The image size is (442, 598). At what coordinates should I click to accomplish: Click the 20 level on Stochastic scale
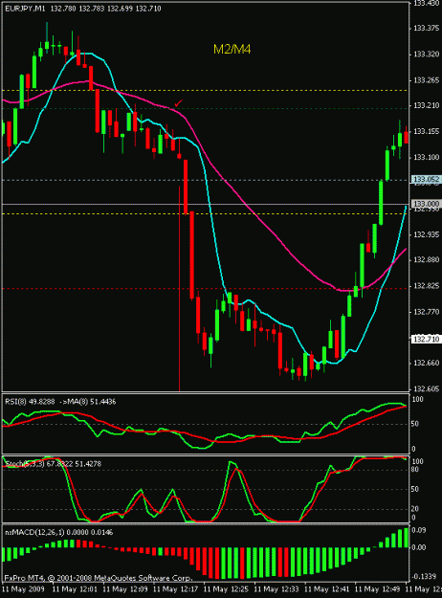pyautogui.click(x=415, y=509)
